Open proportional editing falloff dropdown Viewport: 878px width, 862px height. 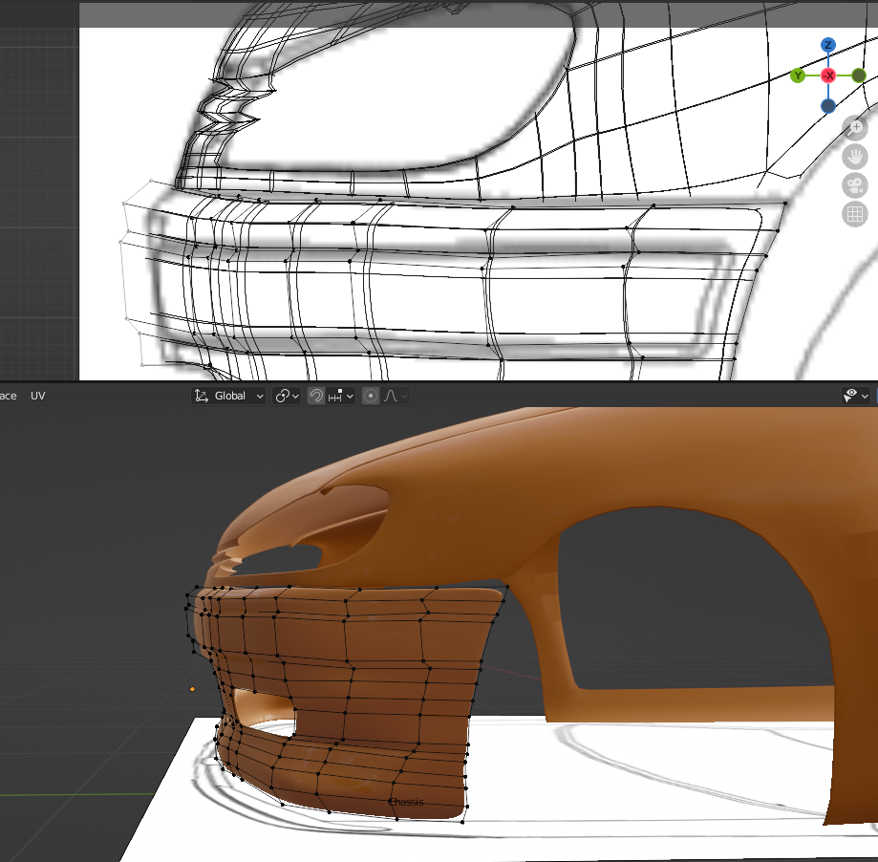(x=396, y=396)
